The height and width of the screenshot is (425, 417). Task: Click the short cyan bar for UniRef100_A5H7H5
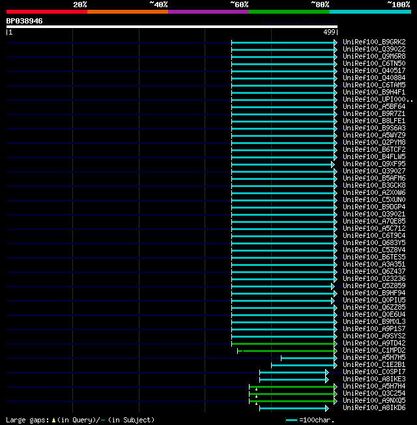pyautogui.click(x=308, y=359)
